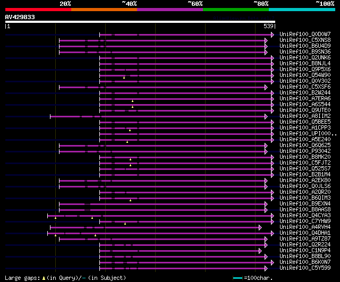The height and width of the screenshot is (282, 340).
Task: Select the UniRef100_B8BL90 label
Action: point(305,257)
